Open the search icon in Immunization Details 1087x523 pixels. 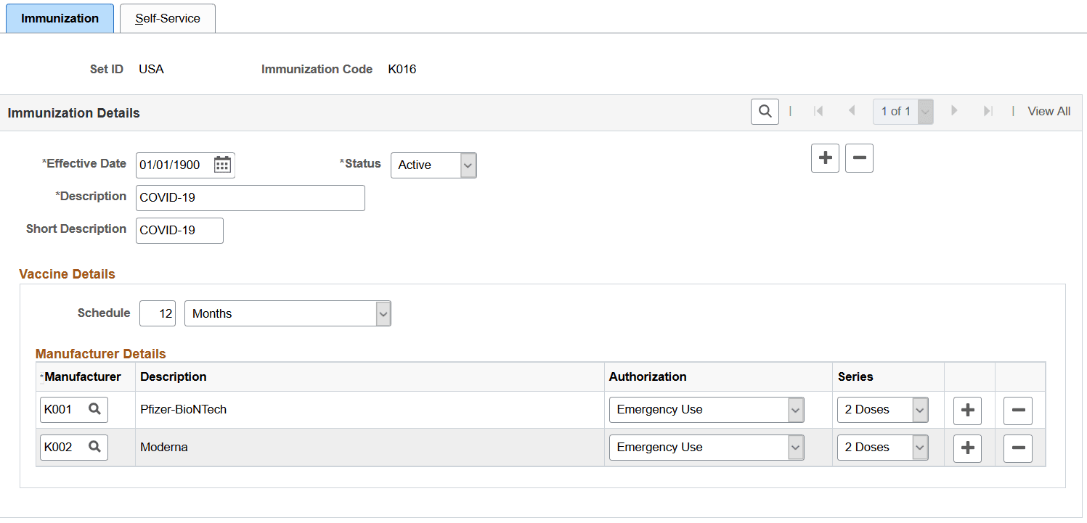[765, 111]
